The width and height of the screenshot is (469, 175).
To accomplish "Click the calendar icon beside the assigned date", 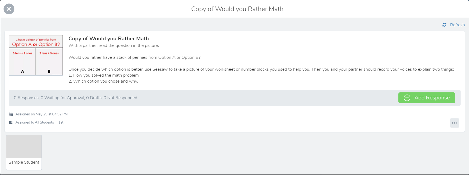I will (x=11, y=114).
